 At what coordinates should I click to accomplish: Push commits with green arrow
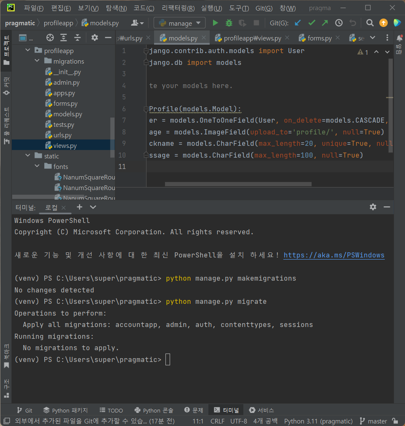pyautogui.click(x=325, y=23)
